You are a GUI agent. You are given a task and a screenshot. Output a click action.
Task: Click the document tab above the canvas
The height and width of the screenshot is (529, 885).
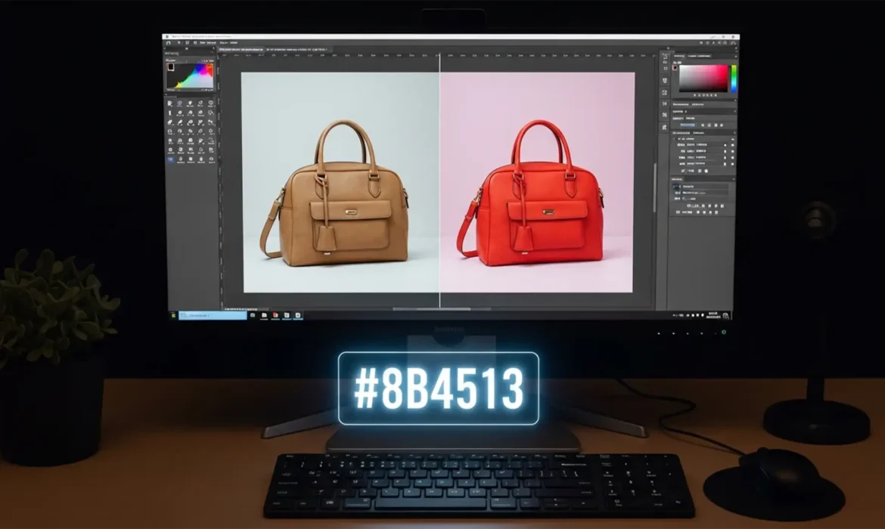[242, 48]
